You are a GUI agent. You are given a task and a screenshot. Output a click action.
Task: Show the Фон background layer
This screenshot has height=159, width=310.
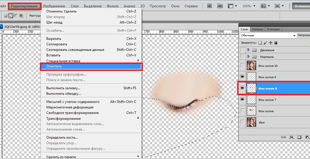[242, 122]
